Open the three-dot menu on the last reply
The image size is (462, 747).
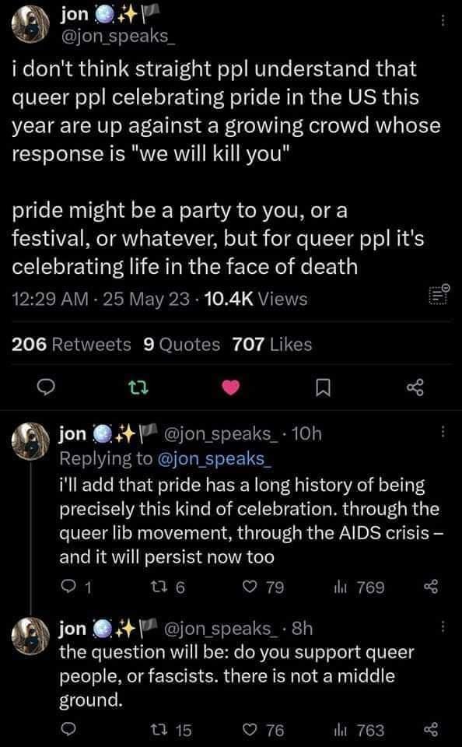[443, 626]
